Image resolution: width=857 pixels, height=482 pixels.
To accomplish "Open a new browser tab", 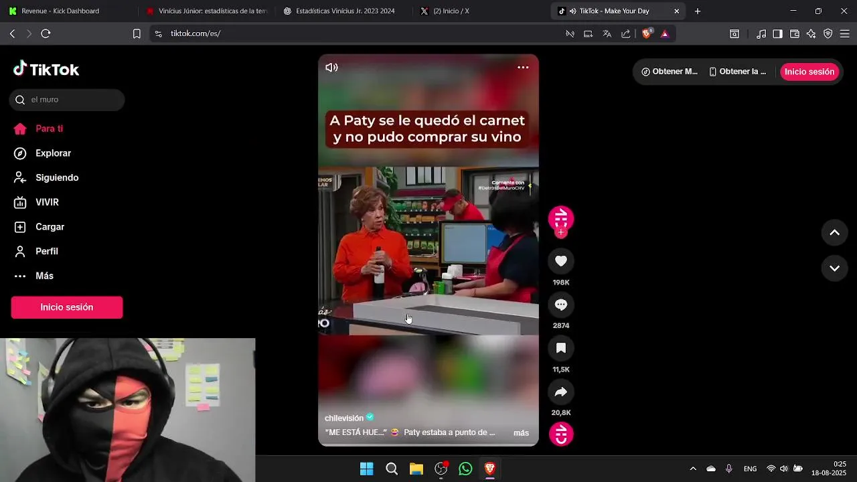I will click(698, 11).
